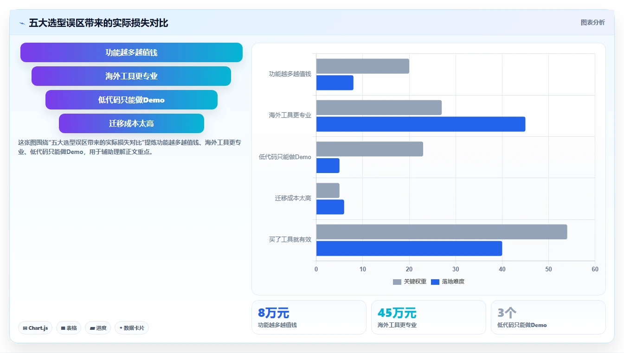Click the blue 落地难度 legend swatch
The height and width of the screenshot is (353, 624).
[x=435, y=282]
